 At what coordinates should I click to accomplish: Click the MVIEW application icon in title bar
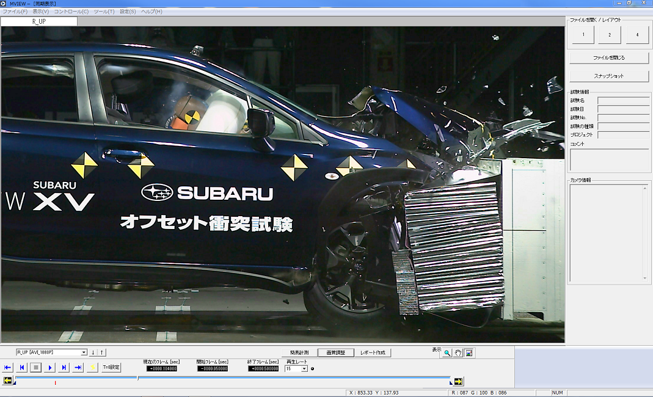[x=3, y=3]
